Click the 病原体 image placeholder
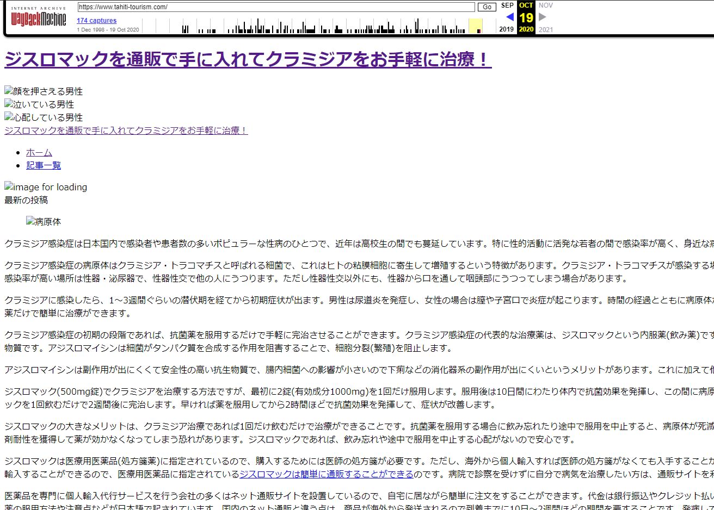 [x=44, y=222]
